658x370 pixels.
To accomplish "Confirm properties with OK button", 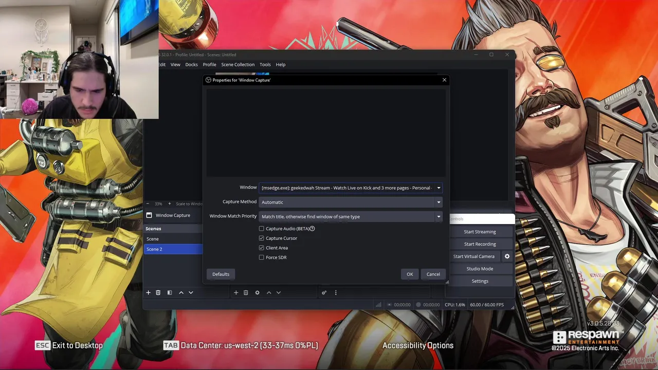I will [410, 274].
